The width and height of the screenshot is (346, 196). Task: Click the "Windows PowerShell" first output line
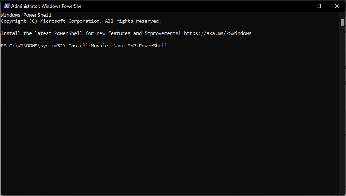click(x=26, y=15)
